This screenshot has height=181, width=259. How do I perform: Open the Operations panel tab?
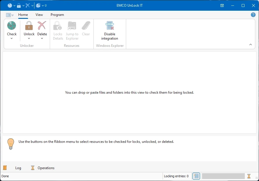pos(46,168)
